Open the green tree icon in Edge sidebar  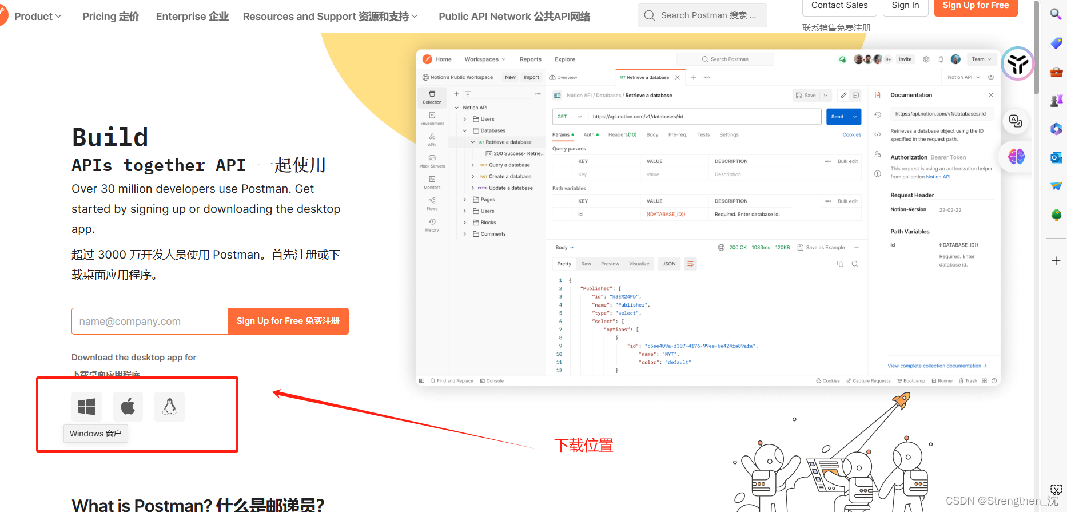(1056, 215)
